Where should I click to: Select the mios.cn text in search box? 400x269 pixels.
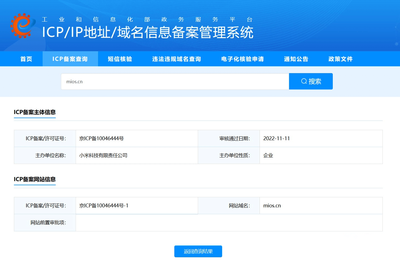[x=74, y=81]
